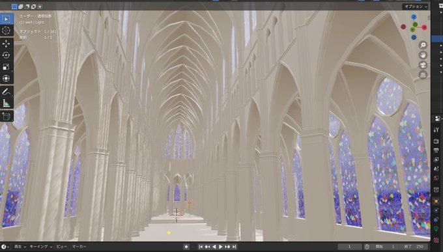
Task: Open the 再生 playback dropdown
Action: [x=20, y=247]
